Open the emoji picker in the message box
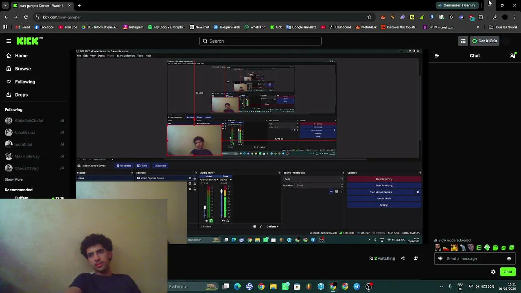Screen dimensions: 521x293 pyautogui.click(x=509, y=258)
